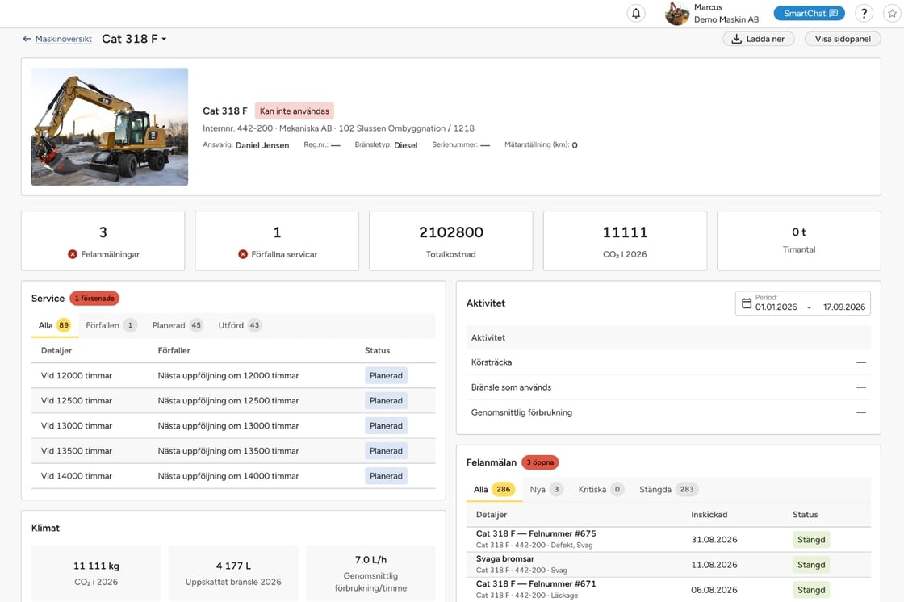Click Stängd status for 11.08.2026 report
Screen dimensions: 904x602
(x=811, y=565)
